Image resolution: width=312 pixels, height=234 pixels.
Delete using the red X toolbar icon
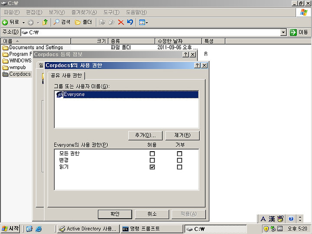coord(121,22)
